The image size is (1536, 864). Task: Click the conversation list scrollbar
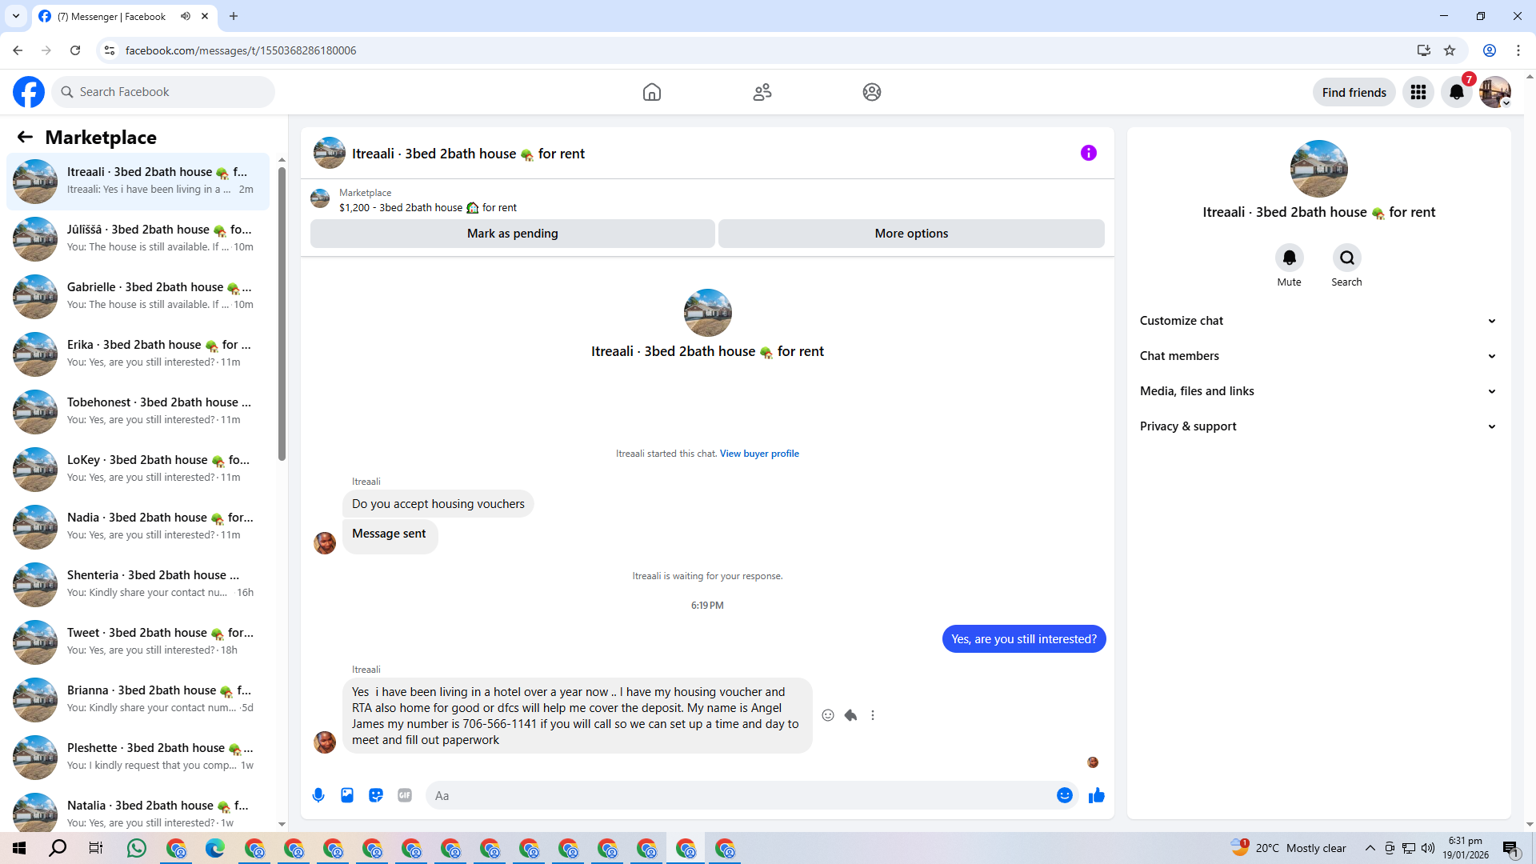[x=282, y=312]
